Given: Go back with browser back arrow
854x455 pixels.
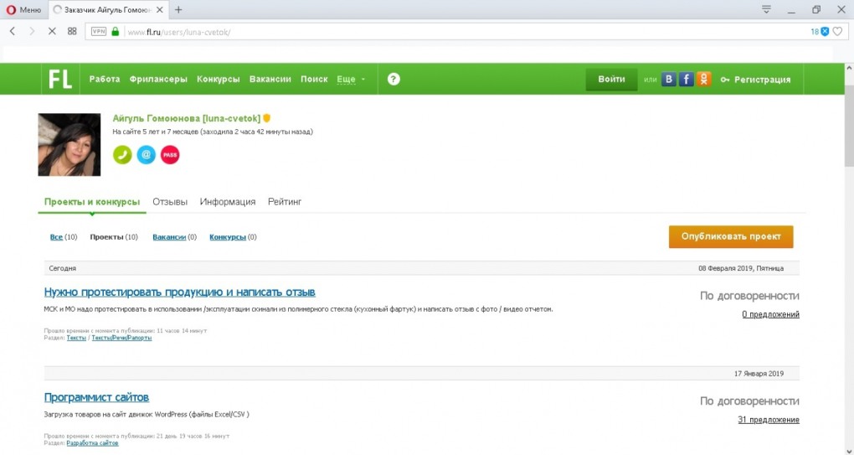Looking at the screenshot, I should point(13,32).
